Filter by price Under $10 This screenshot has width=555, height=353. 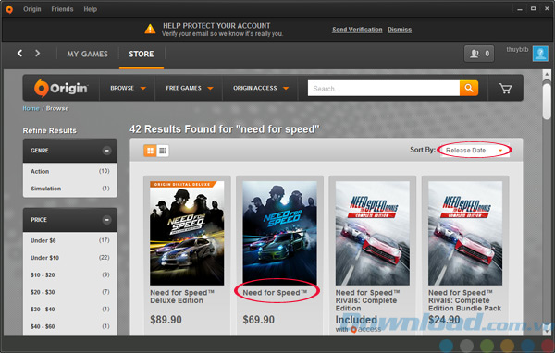(x=70, y=258)
